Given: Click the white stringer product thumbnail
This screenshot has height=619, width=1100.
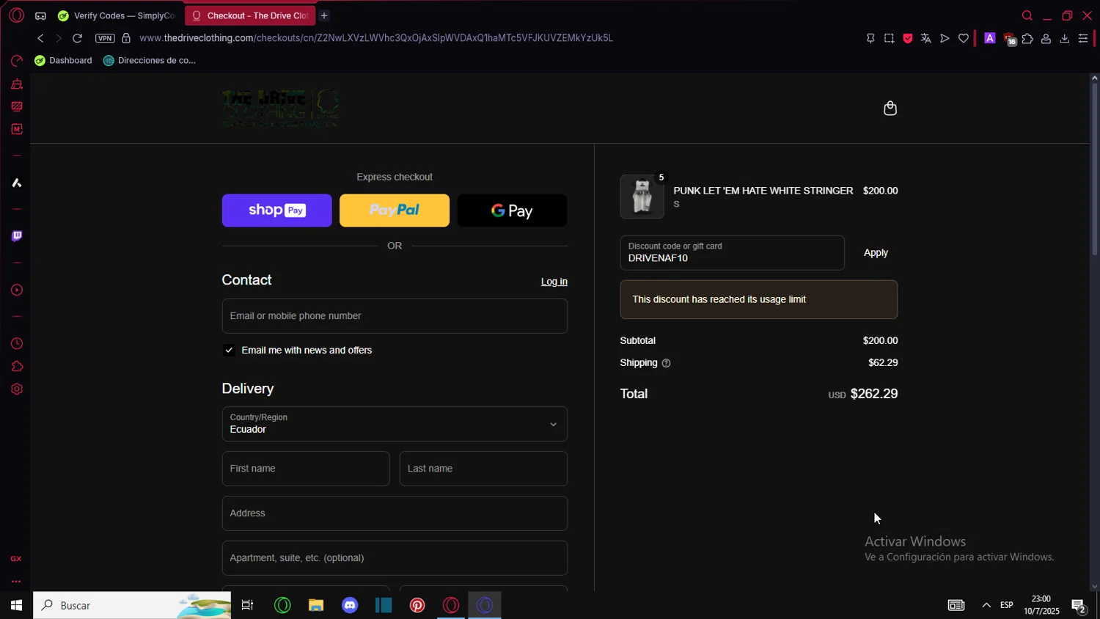Looking at the screenshot, I should (642, 197).
